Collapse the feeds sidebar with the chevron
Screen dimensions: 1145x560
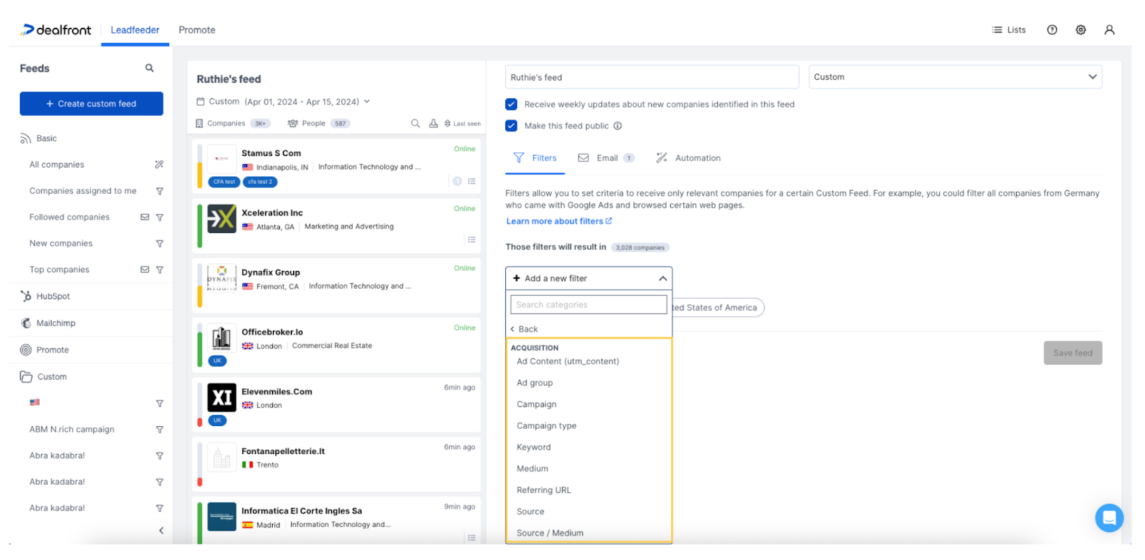[x=161, y=531]
